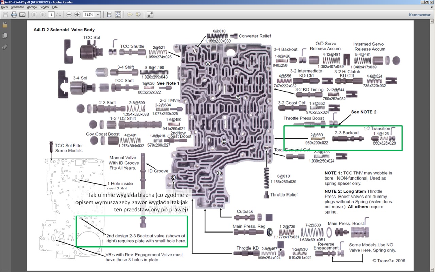
Task: Click the '© TransGo 2006' text
Action: [389, 261]
